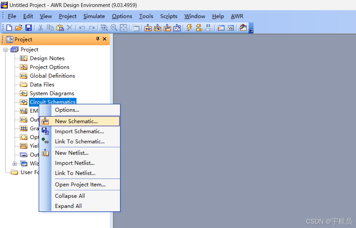356x228 pixels.
Task: Choose Import Netlist... from the context menu
Action: (x=79, y=163)
